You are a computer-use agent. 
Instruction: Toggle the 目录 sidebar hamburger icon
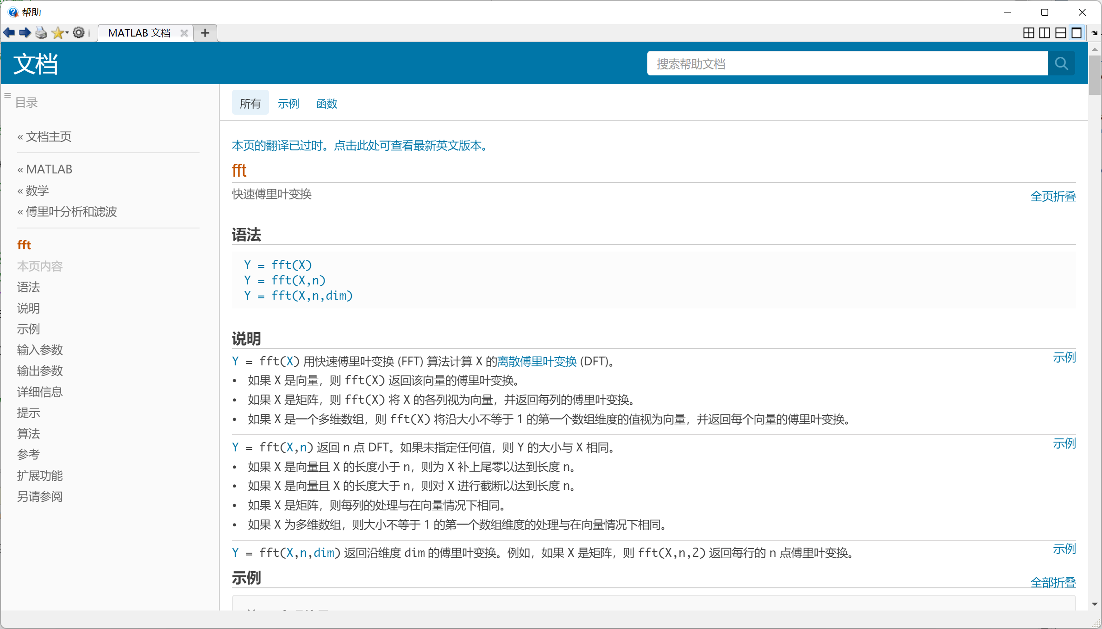click(x=7, y=96)
